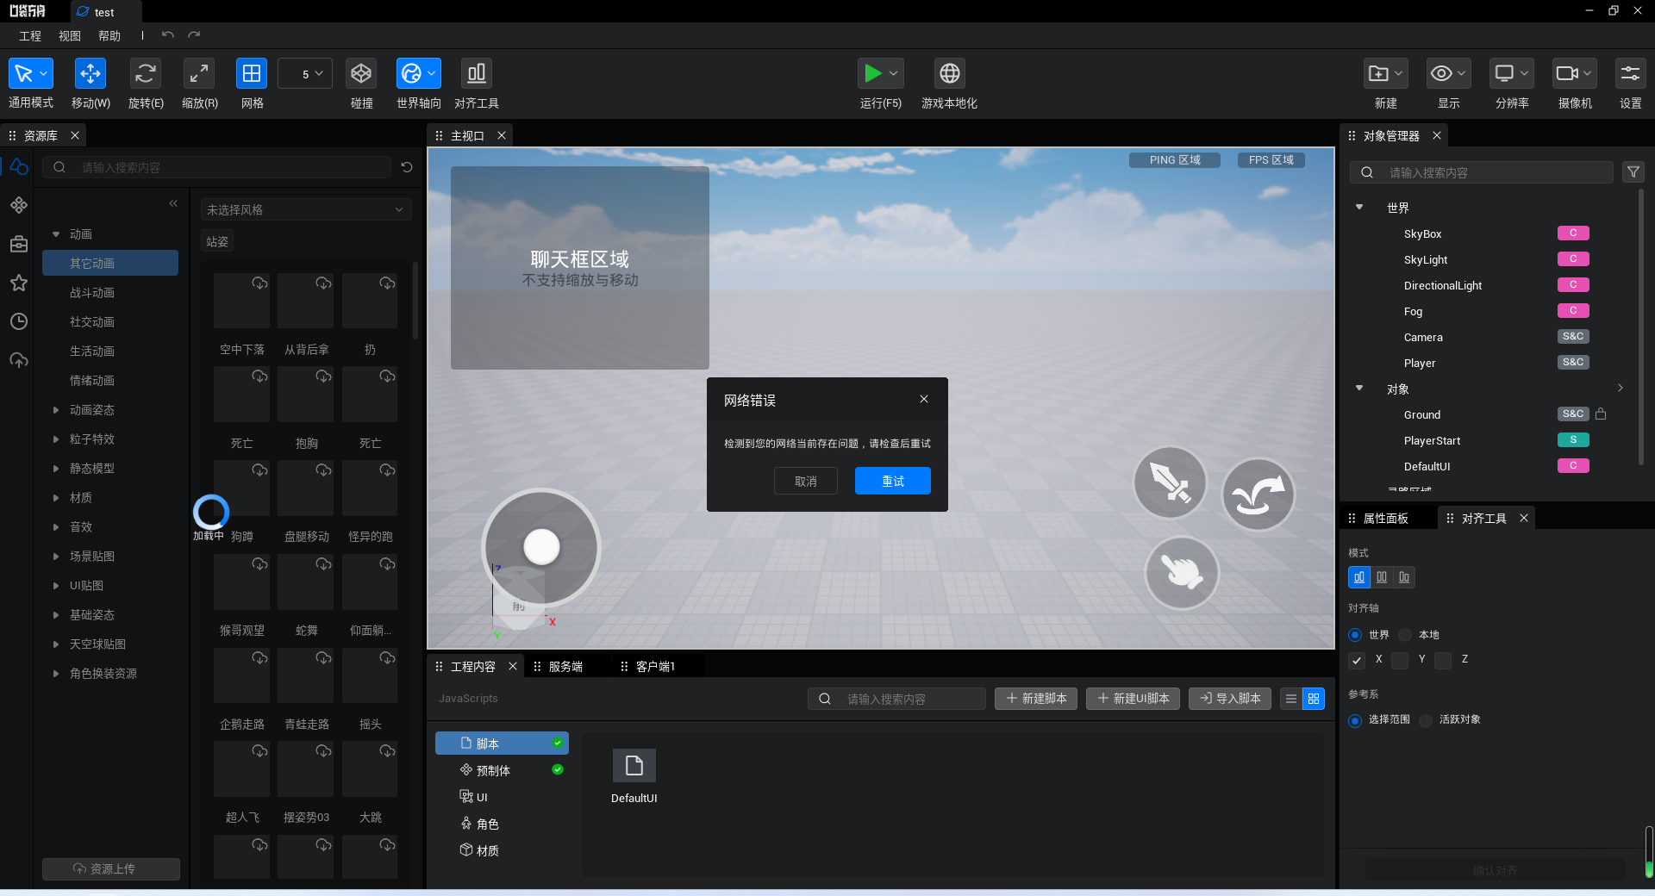Click the 世界轴向 world axis icon
Image resolution: width=1655 pixels, height=896 pixels.
[x=412, y=74]
